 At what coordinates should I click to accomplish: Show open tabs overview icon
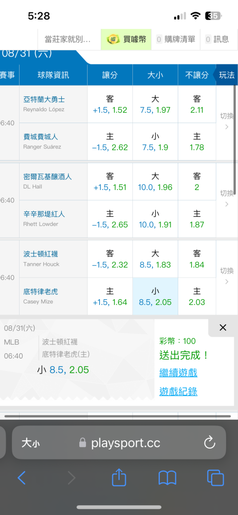216,477
